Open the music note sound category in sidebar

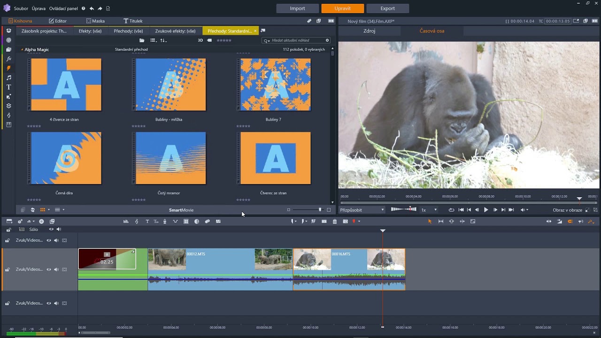[8, 78]
